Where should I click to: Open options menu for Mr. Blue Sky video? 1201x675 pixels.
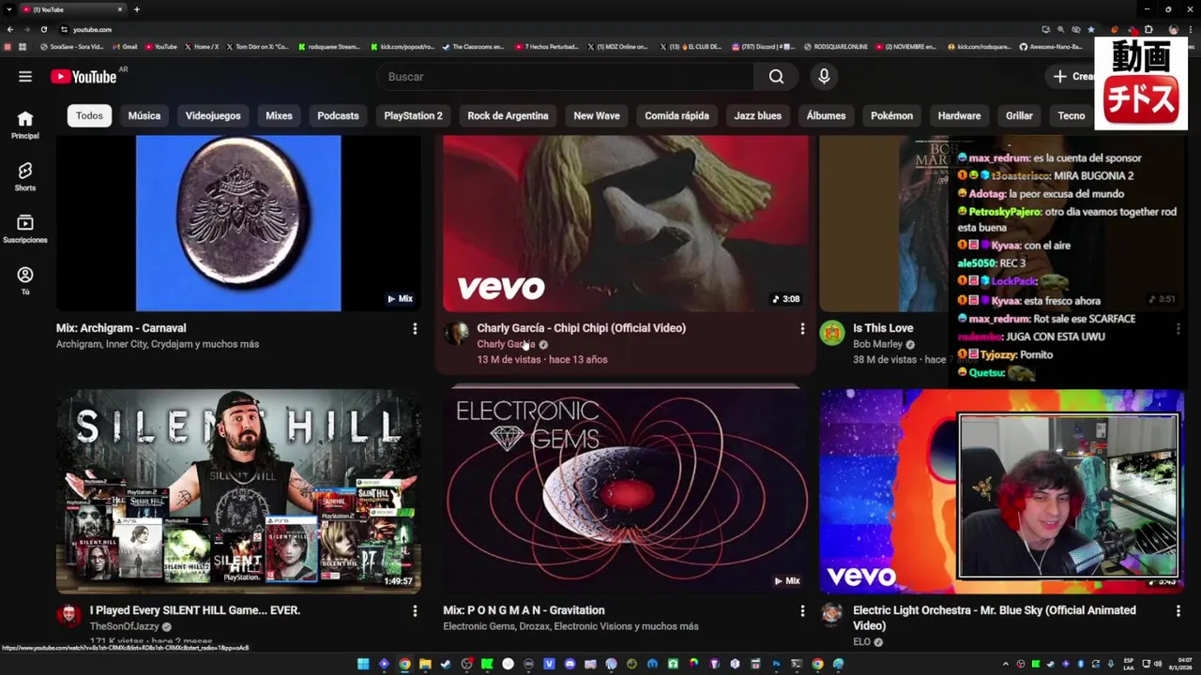1178,610
